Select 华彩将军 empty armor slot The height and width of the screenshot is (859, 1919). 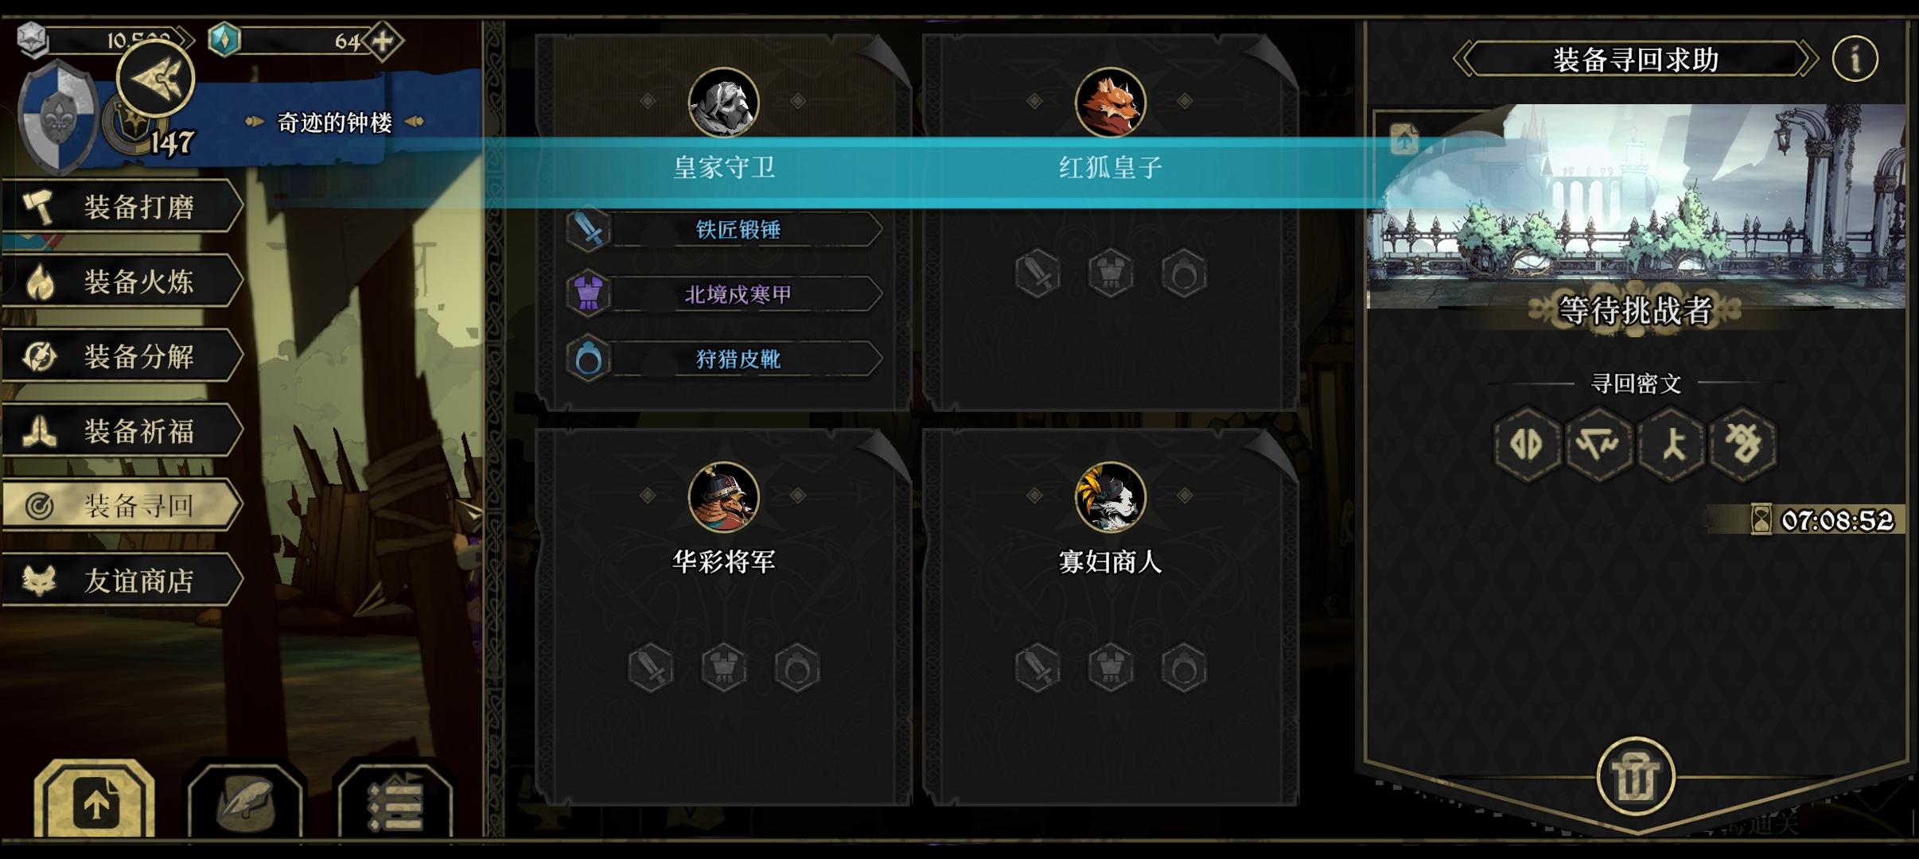coord(724,667)
